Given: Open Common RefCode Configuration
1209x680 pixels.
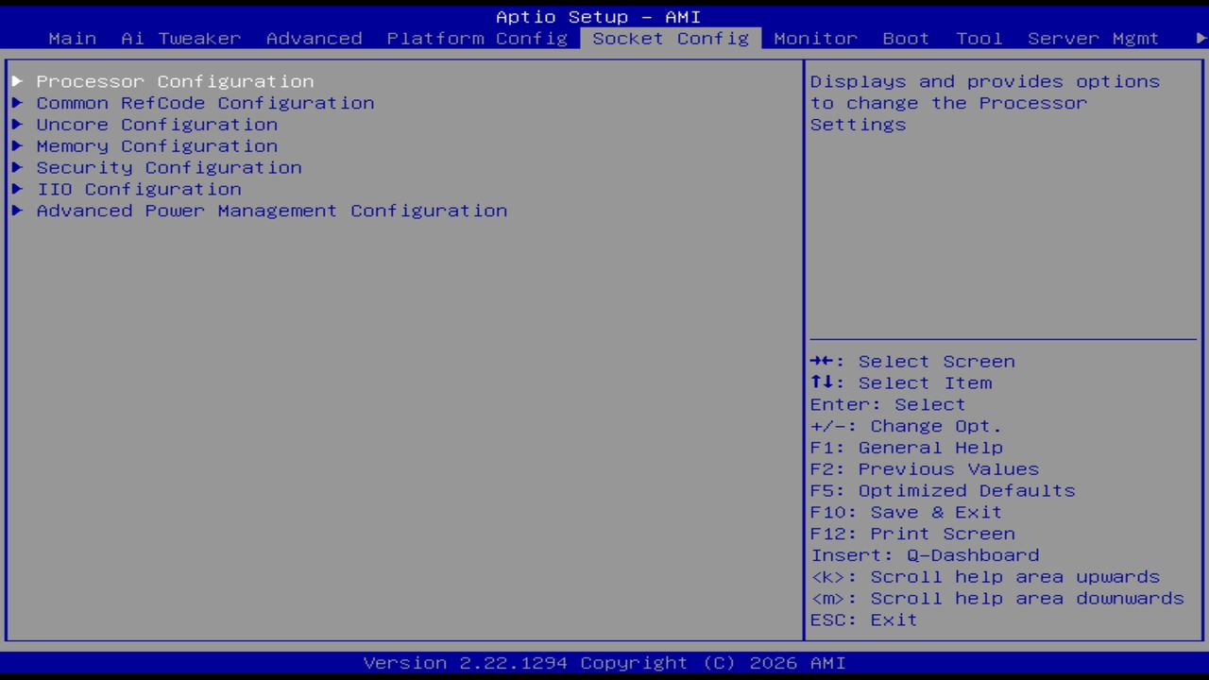Looking at the screenshot, I should coord(205,103).
